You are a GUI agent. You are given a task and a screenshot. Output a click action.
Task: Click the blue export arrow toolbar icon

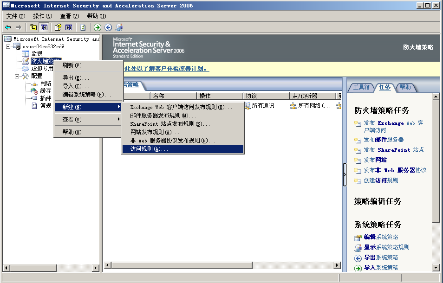[108, 27]
